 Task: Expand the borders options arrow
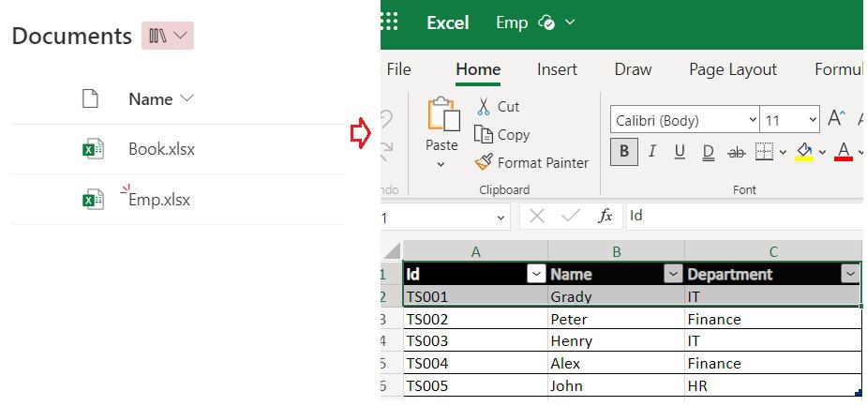pos(783,152)
